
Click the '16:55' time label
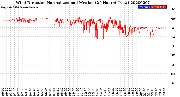[117, 92]
